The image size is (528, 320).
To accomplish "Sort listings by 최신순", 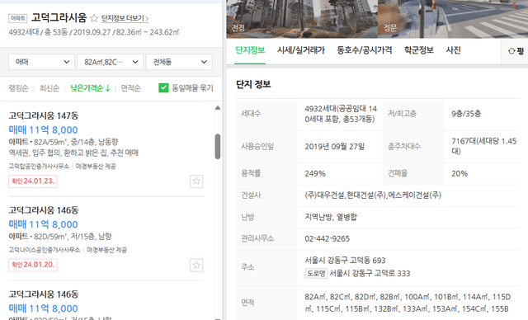I will pos(49,88).
